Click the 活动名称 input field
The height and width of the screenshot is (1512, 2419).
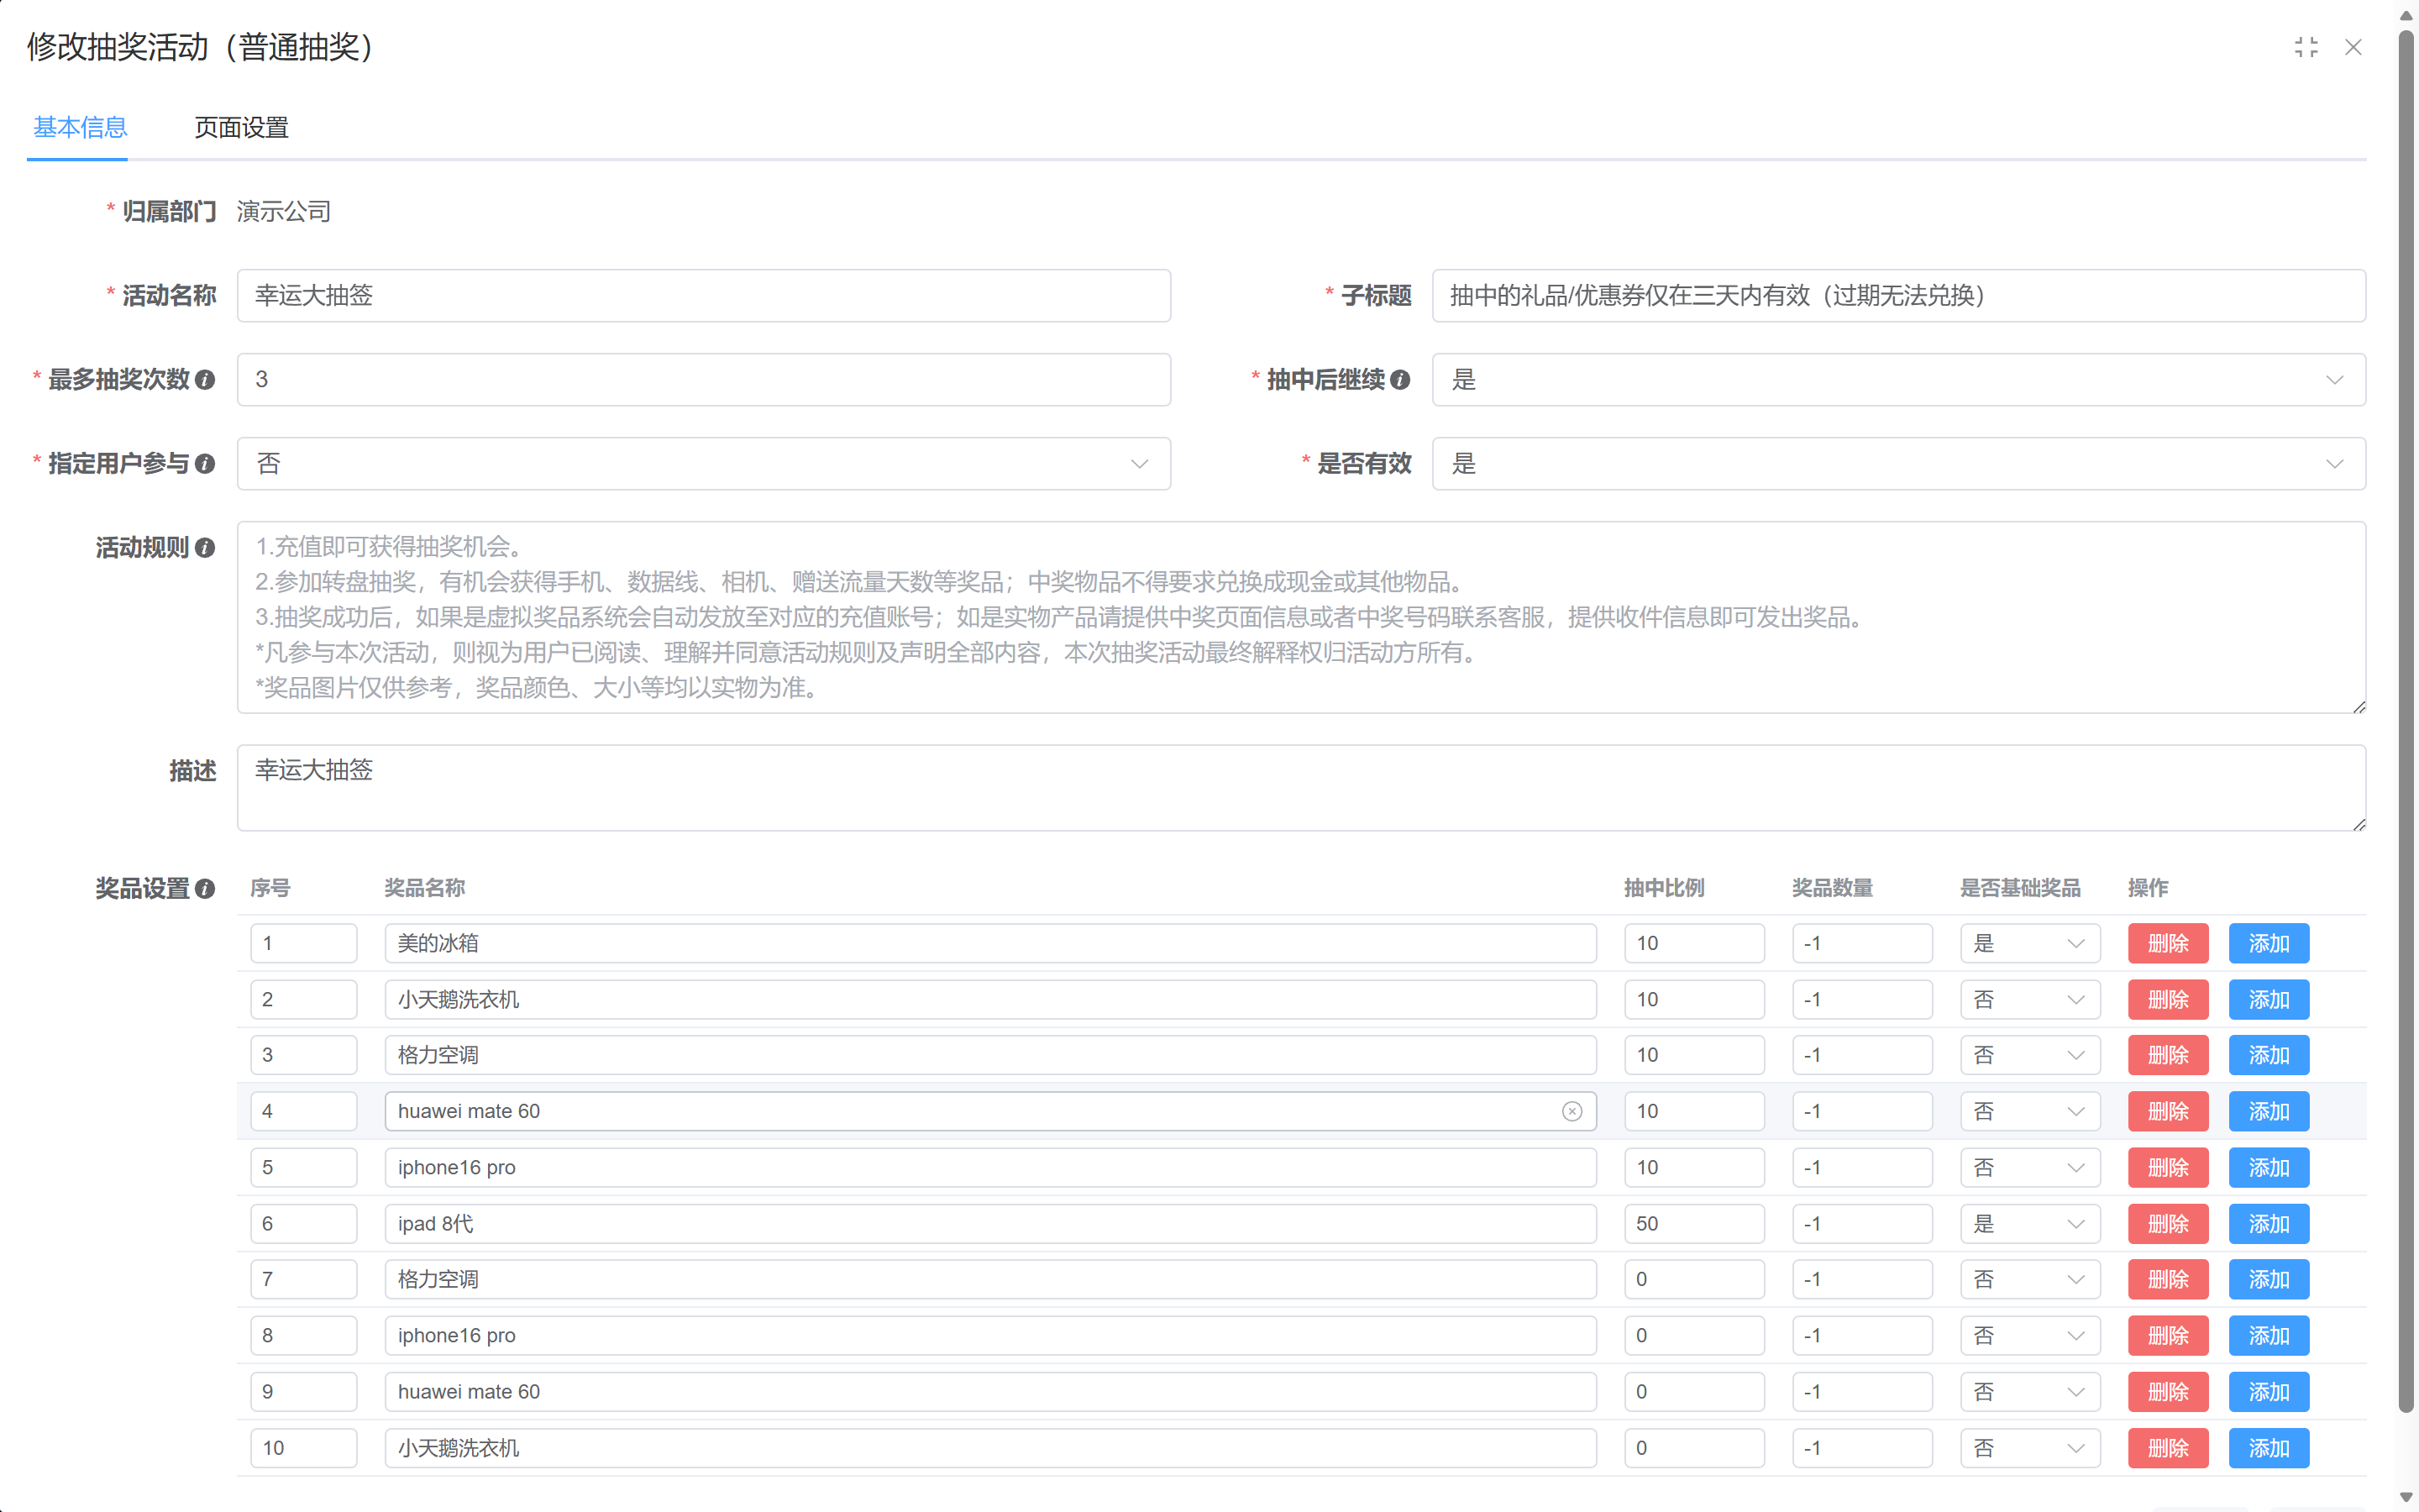pyautogui.click(x=703, y=296)
